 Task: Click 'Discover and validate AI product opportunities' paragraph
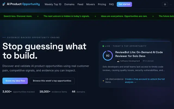click(x=46, y=68)
